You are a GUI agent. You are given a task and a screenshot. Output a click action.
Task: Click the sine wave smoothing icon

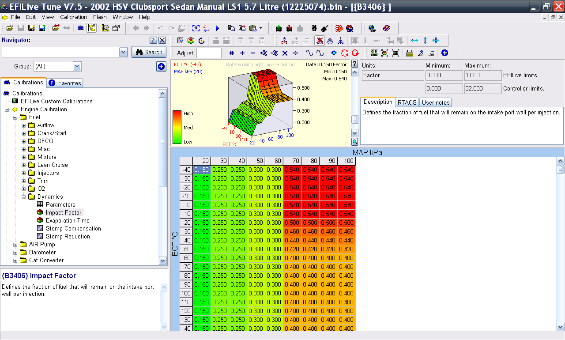point(309,53)
